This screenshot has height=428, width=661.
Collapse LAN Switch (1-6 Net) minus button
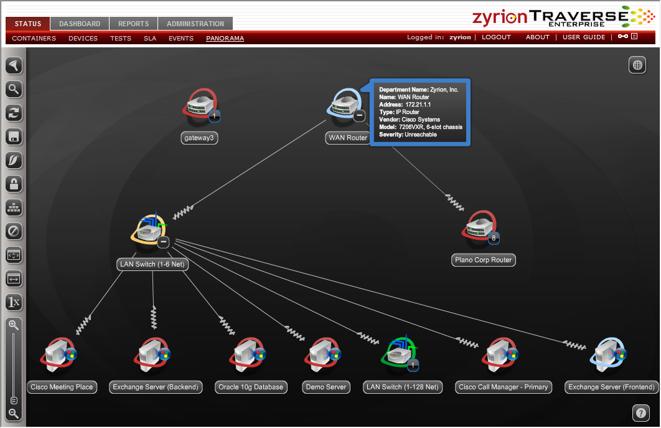click(x=163, y=242)
